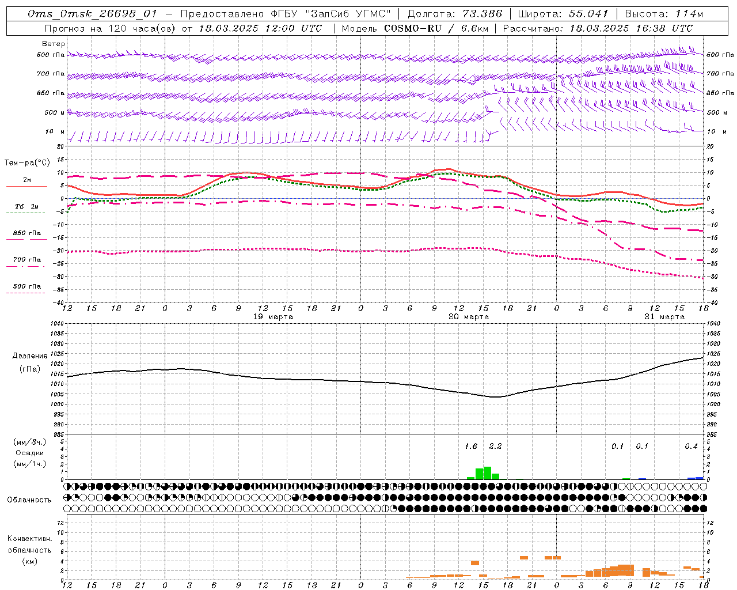This screenshot has height=590, width=737.
Task: Select the 'Облачность' cloud cover label
Action: pyautogui.click(x=29, y=500)
